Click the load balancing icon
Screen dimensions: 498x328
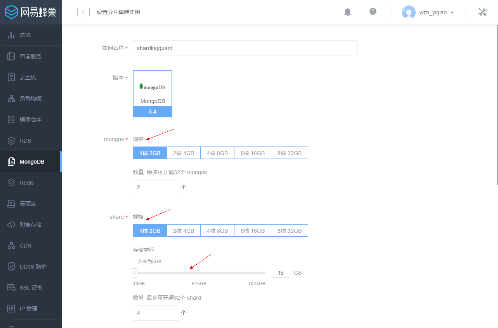[11, 98]
